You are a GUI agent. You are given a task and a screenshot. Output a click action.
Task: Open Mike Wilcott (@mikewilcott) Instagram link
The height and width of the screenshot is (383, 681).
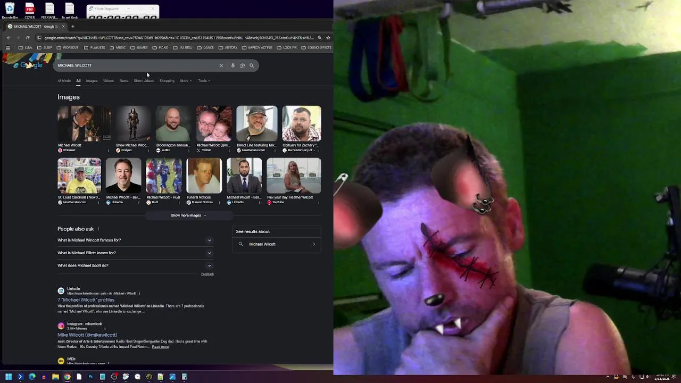[87, 335]
